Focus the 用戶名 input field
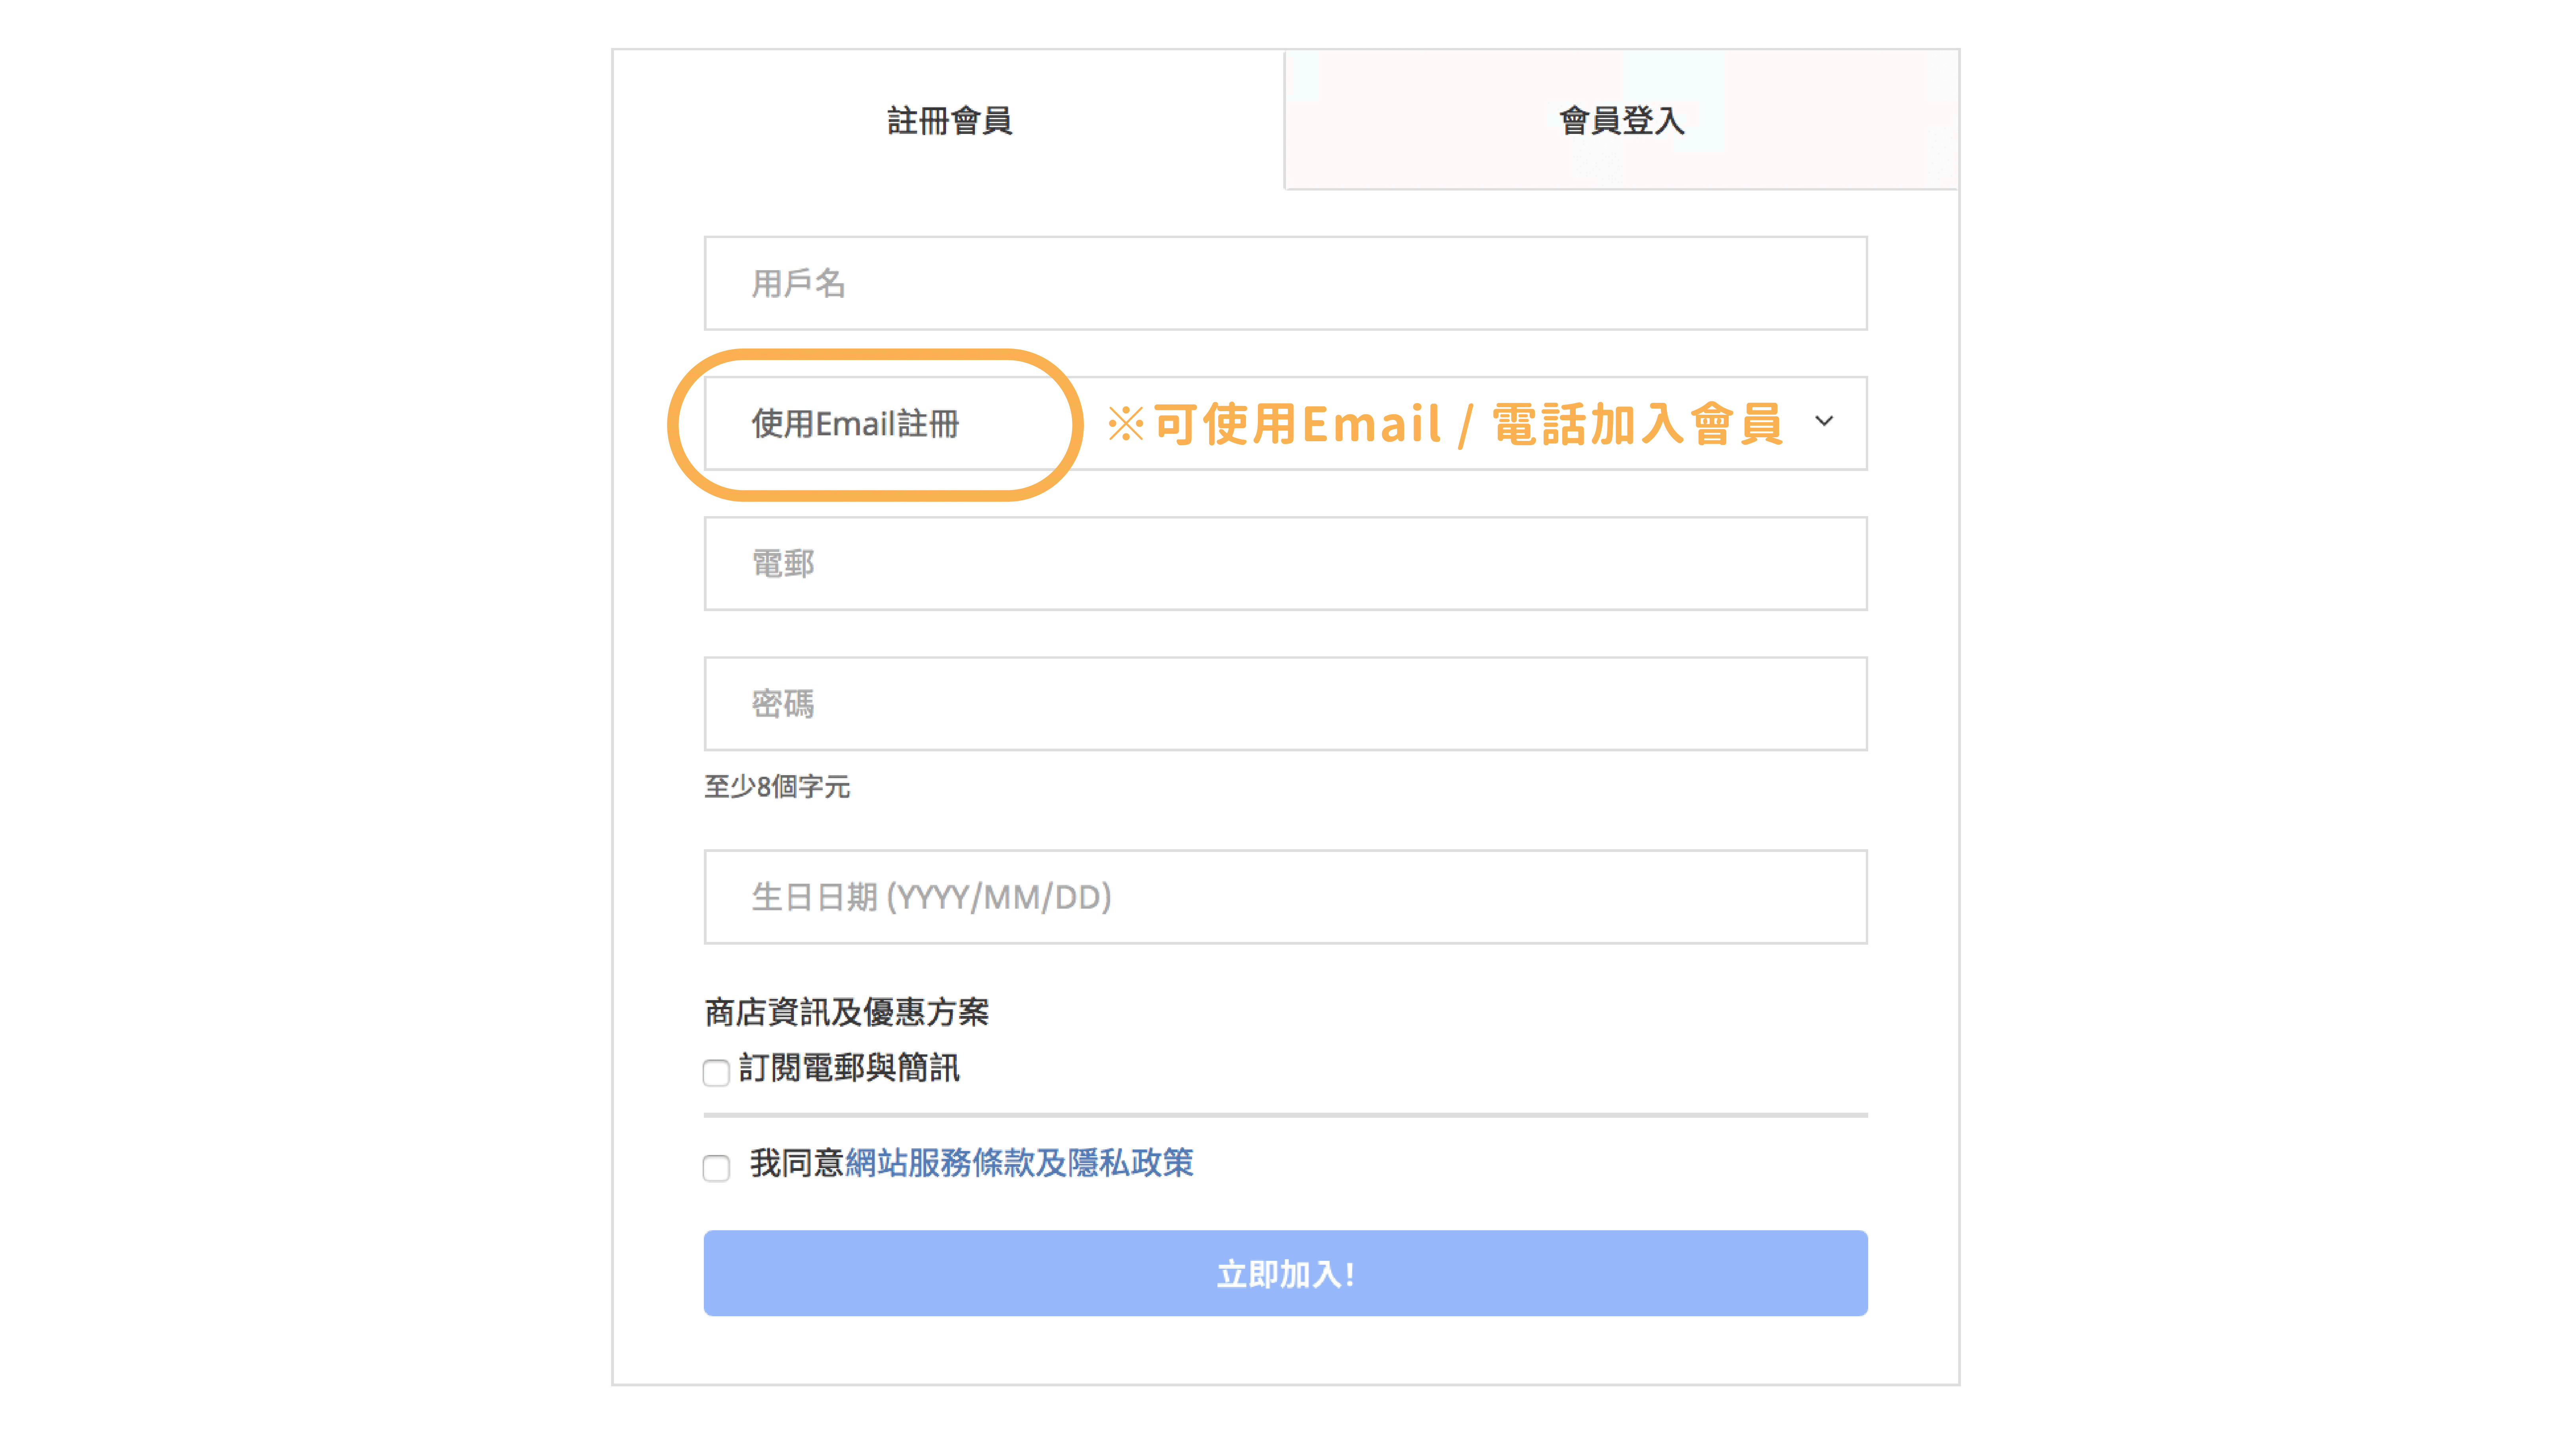2576x1441 pixels. tap(1285, 283)
